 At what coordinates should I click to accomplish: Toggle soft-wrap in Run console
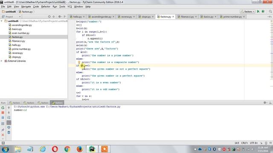point(9,118)
